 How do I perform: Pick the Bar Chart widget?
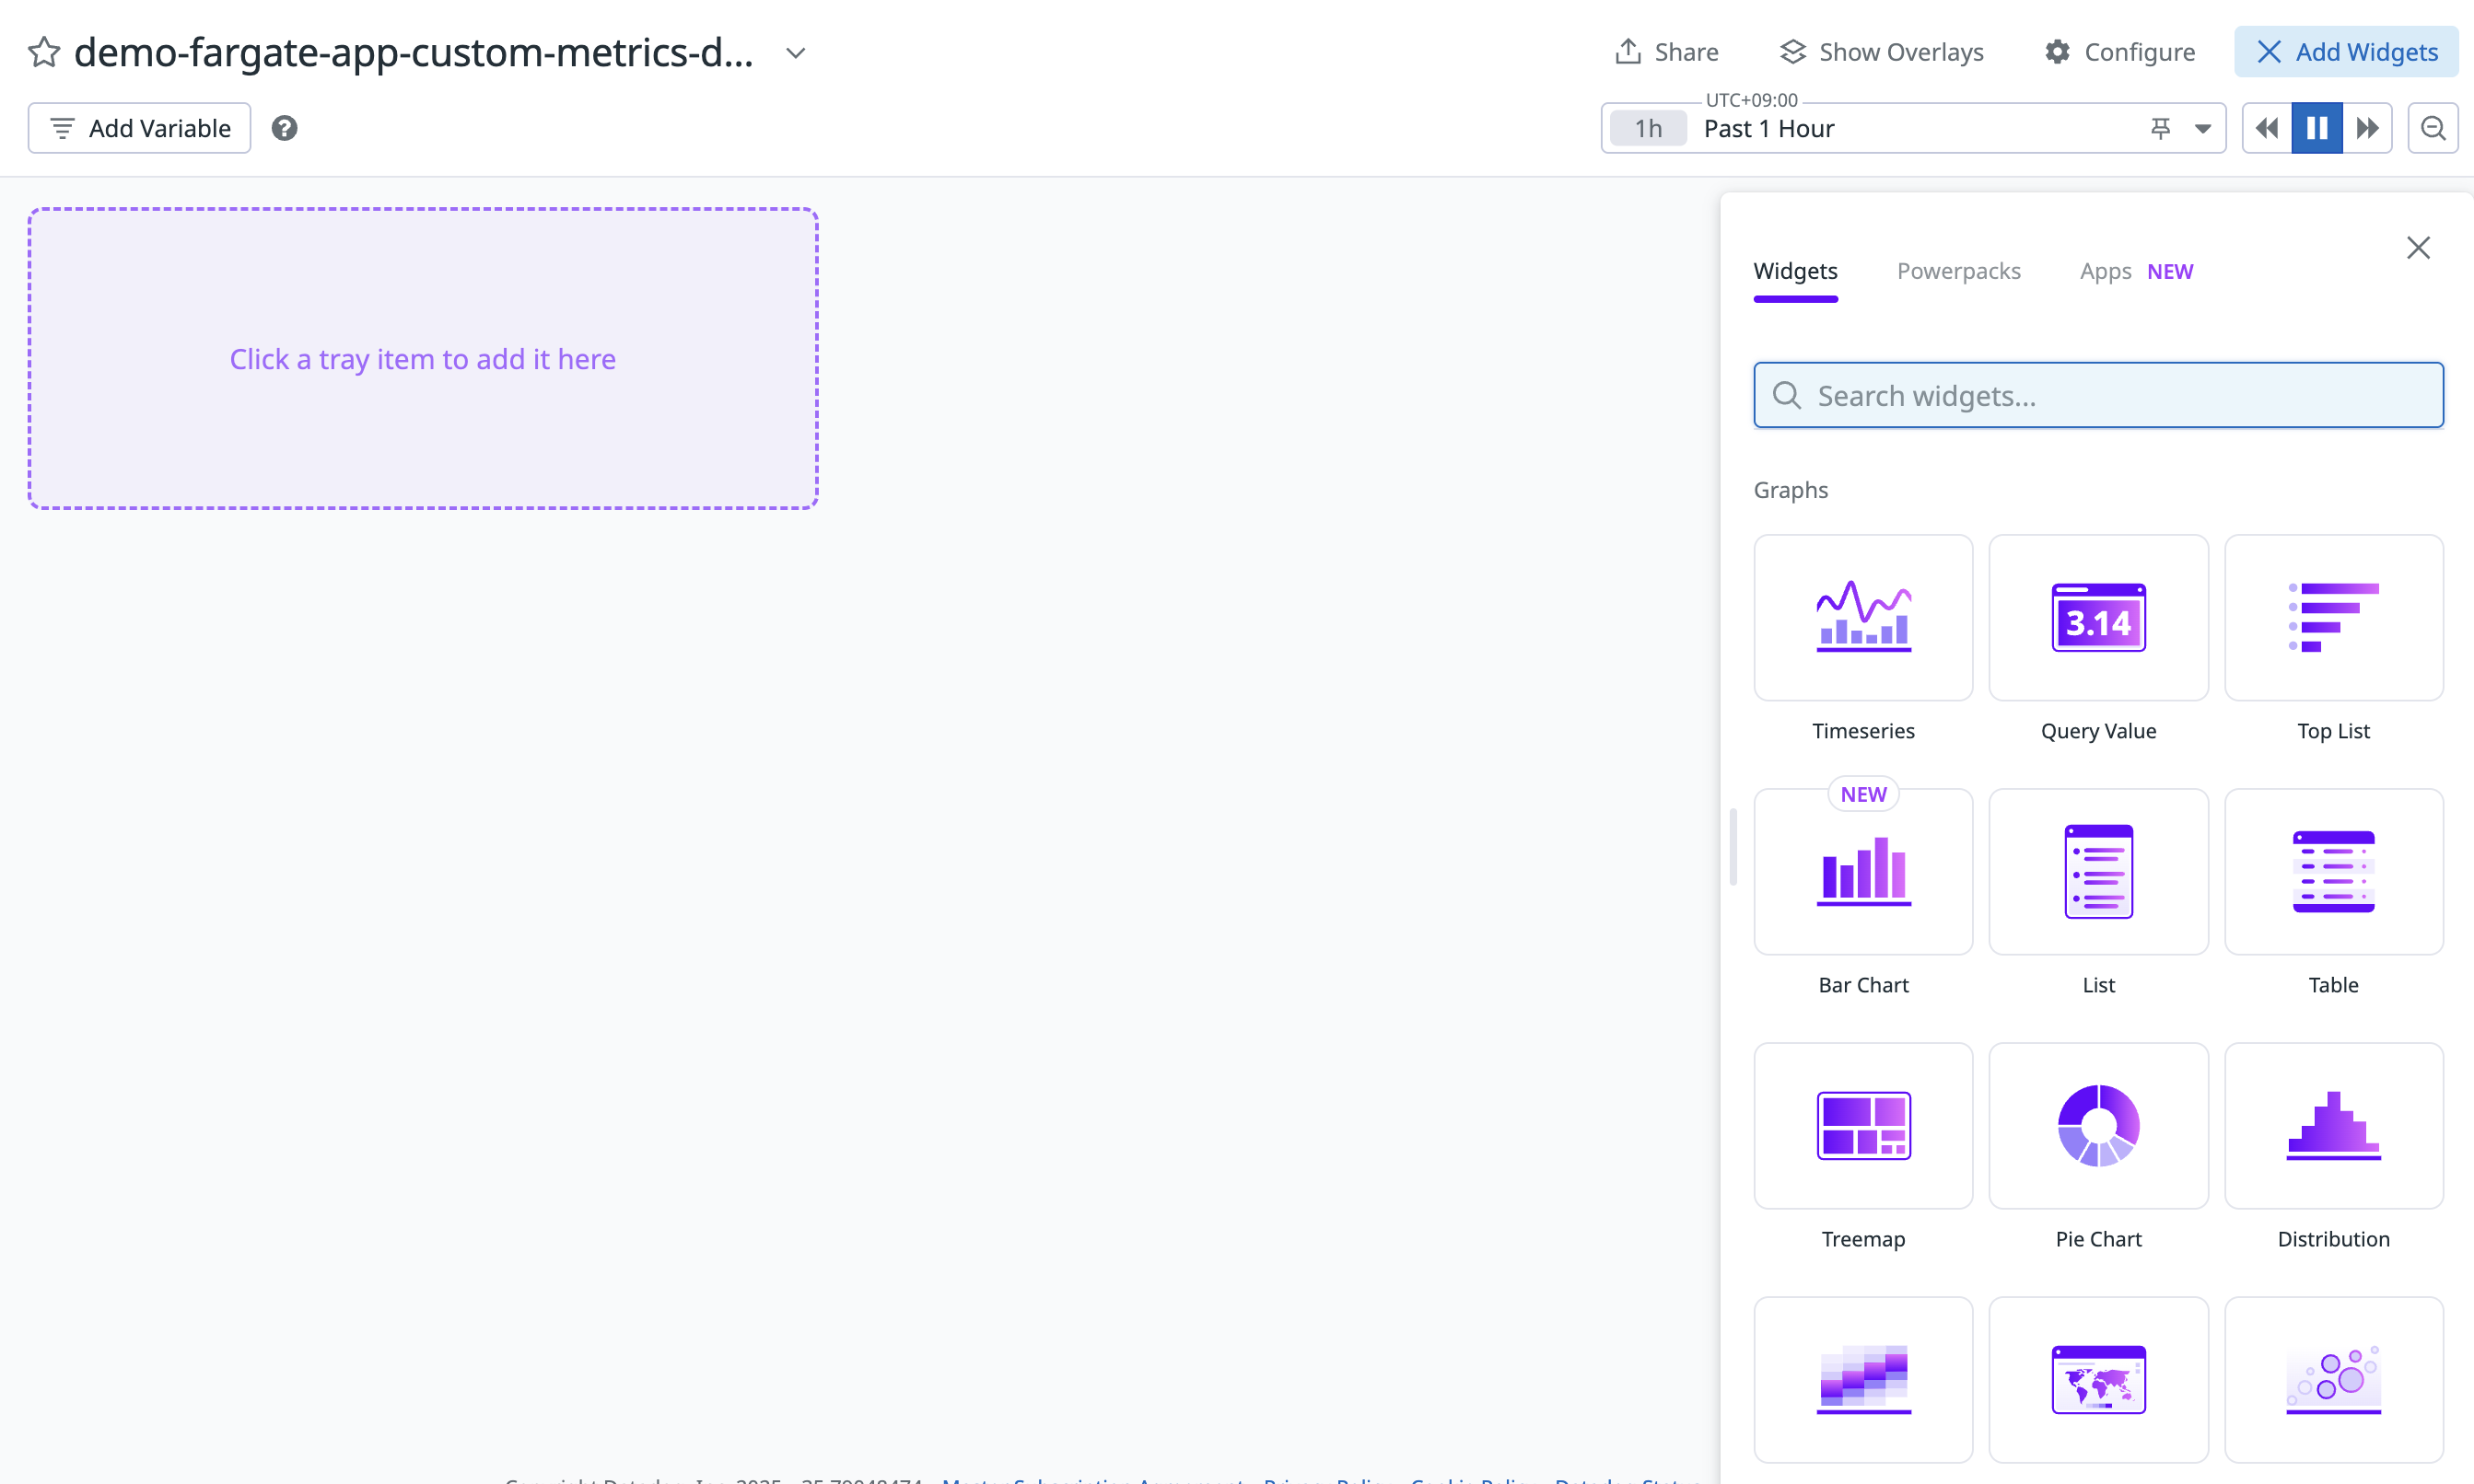pos(1862,871)
